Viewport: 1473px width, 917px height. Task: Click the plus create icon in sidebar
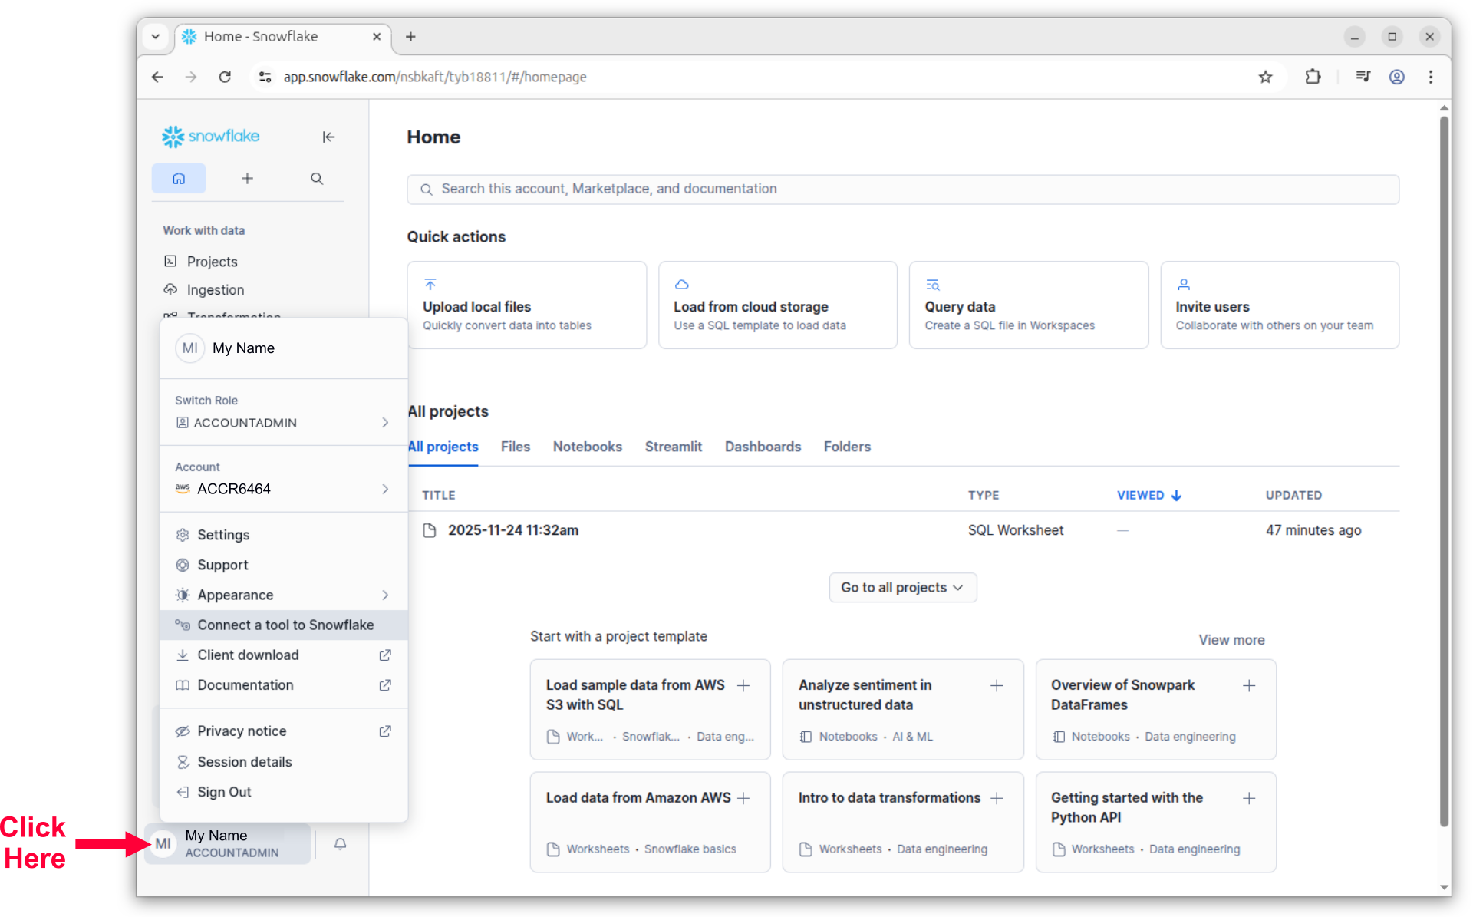(247, 178)
